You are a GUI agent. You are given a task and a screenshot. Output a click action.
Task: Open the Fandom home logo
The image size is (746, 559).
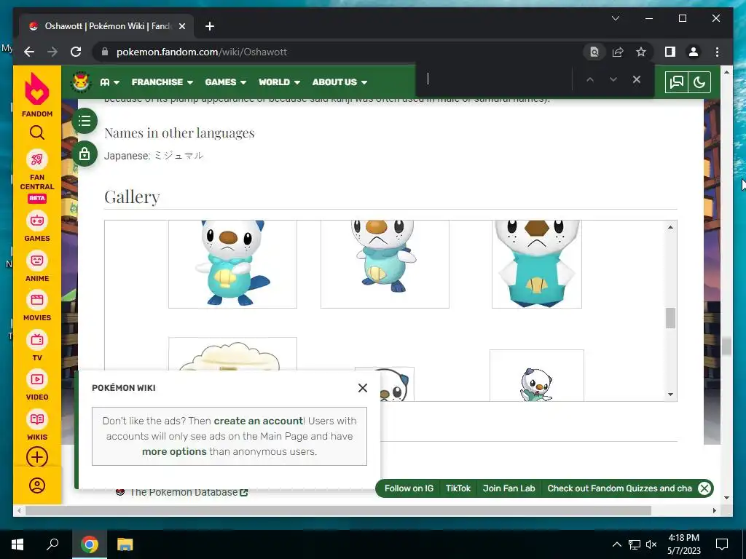coord(37,95)
